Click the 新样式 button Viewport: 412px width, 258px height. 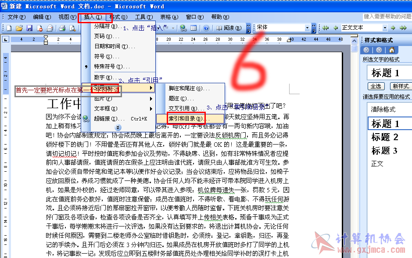click(401, 86)
